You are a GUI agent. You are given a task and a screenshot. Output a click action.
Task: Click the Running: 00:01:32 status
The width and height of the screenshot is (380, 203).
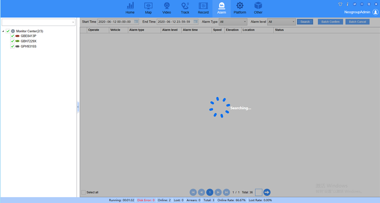(121, 200)
